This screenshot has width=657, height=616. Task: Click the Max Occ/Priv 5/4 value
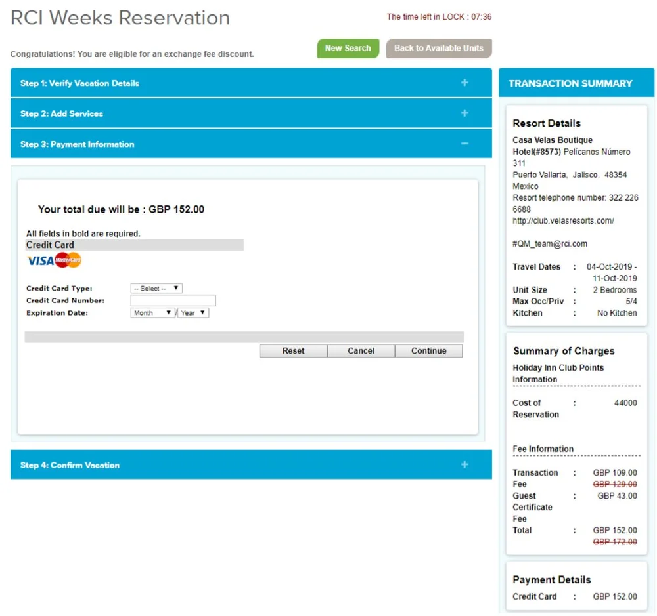pos(631,301)
